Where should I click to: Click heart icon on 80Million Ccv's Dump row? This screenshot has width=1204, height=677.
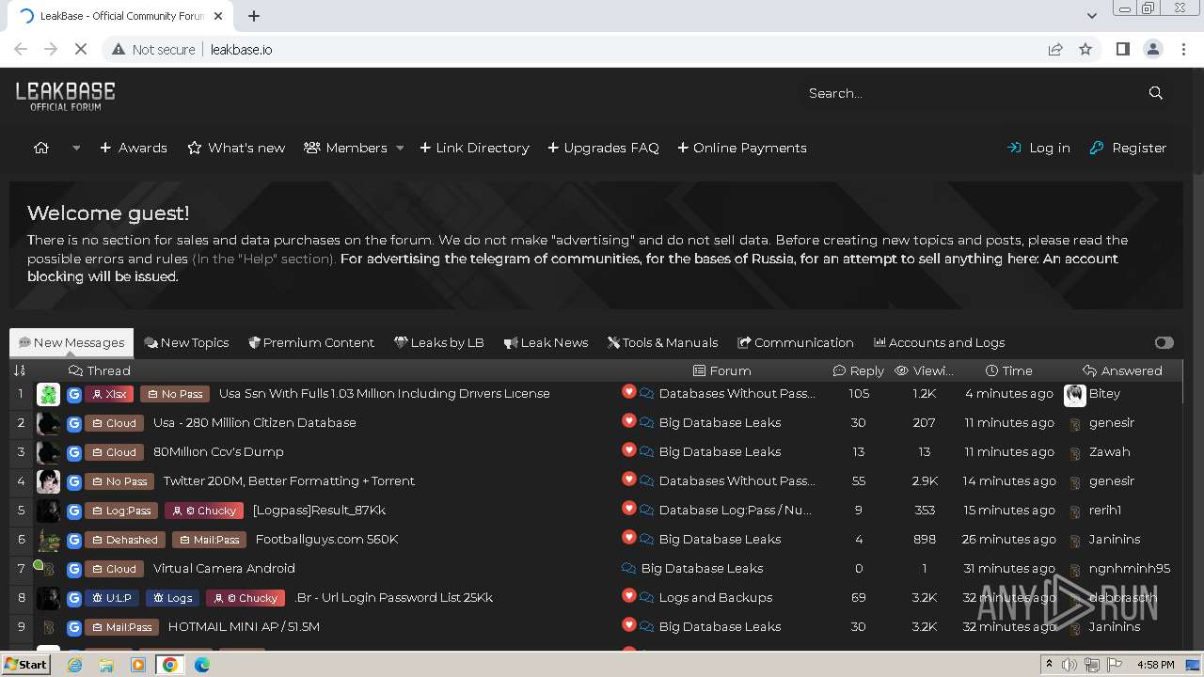pos(629,450)
